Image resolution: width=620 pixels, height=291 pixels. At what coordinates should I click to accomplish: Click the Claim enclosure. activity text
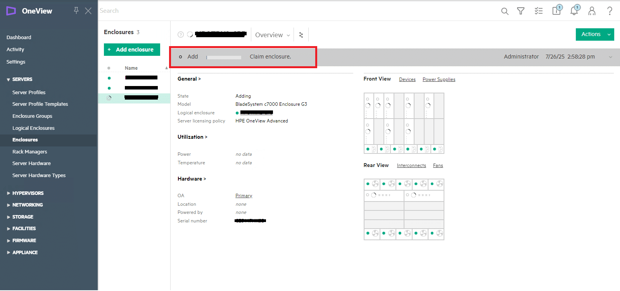pyautogui.click(x=270, y=57)
